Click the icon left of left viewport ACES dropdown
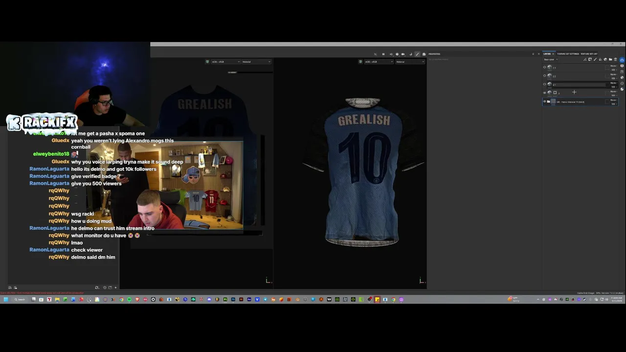Image resolution: width=626 pixels, height=352 pixels. (x=207, y=62)
